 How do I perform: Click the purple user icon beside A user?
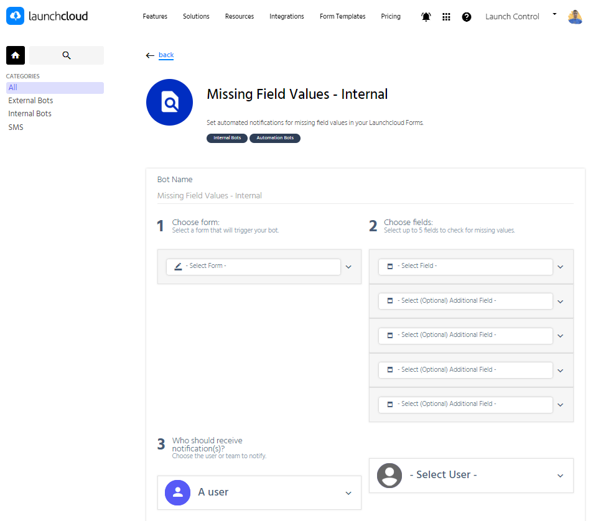coord(178,492)
